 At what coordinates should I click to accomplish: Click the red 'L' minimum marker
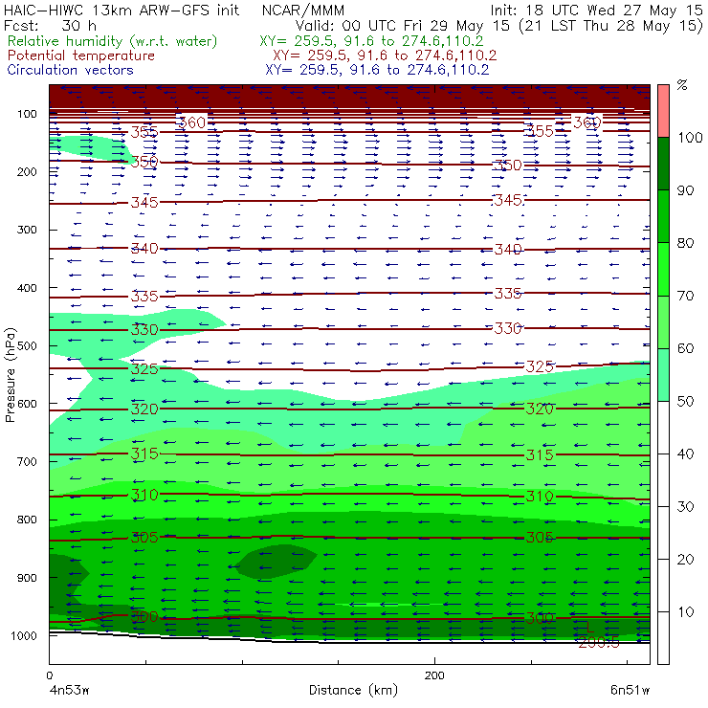[x=589, y=627]
